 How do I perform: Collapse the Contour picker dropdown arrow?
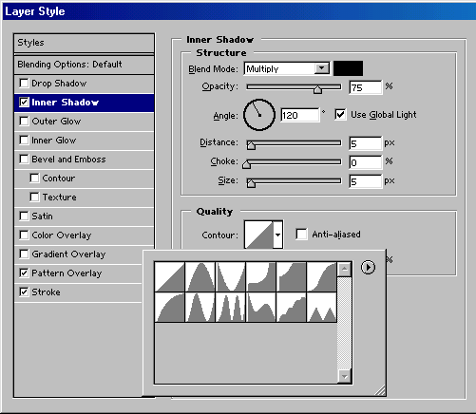point(277,235)
